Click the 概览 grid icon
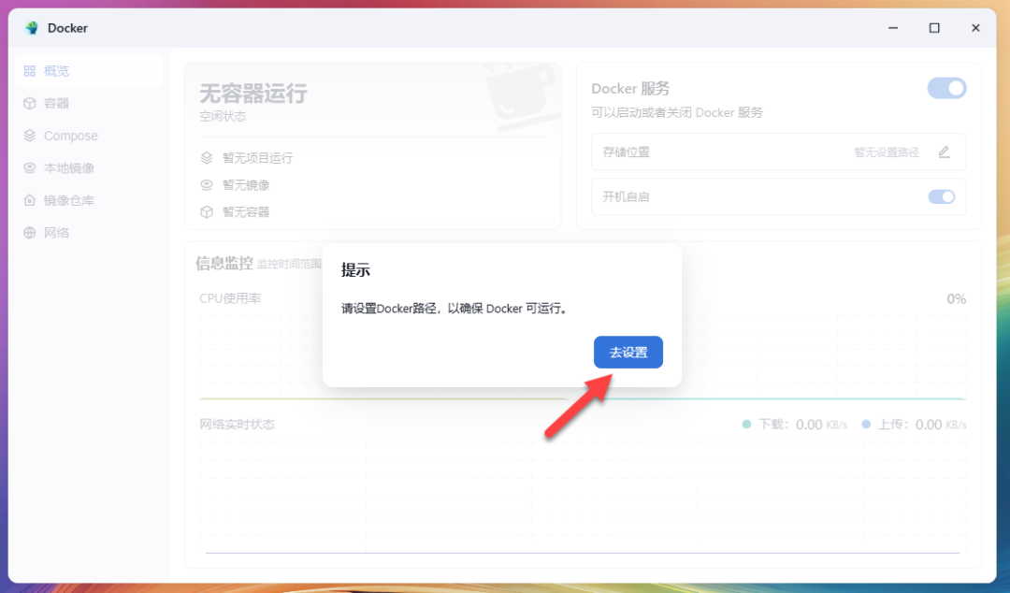This screenshot has width=1010, height=593. coord(30,71)
